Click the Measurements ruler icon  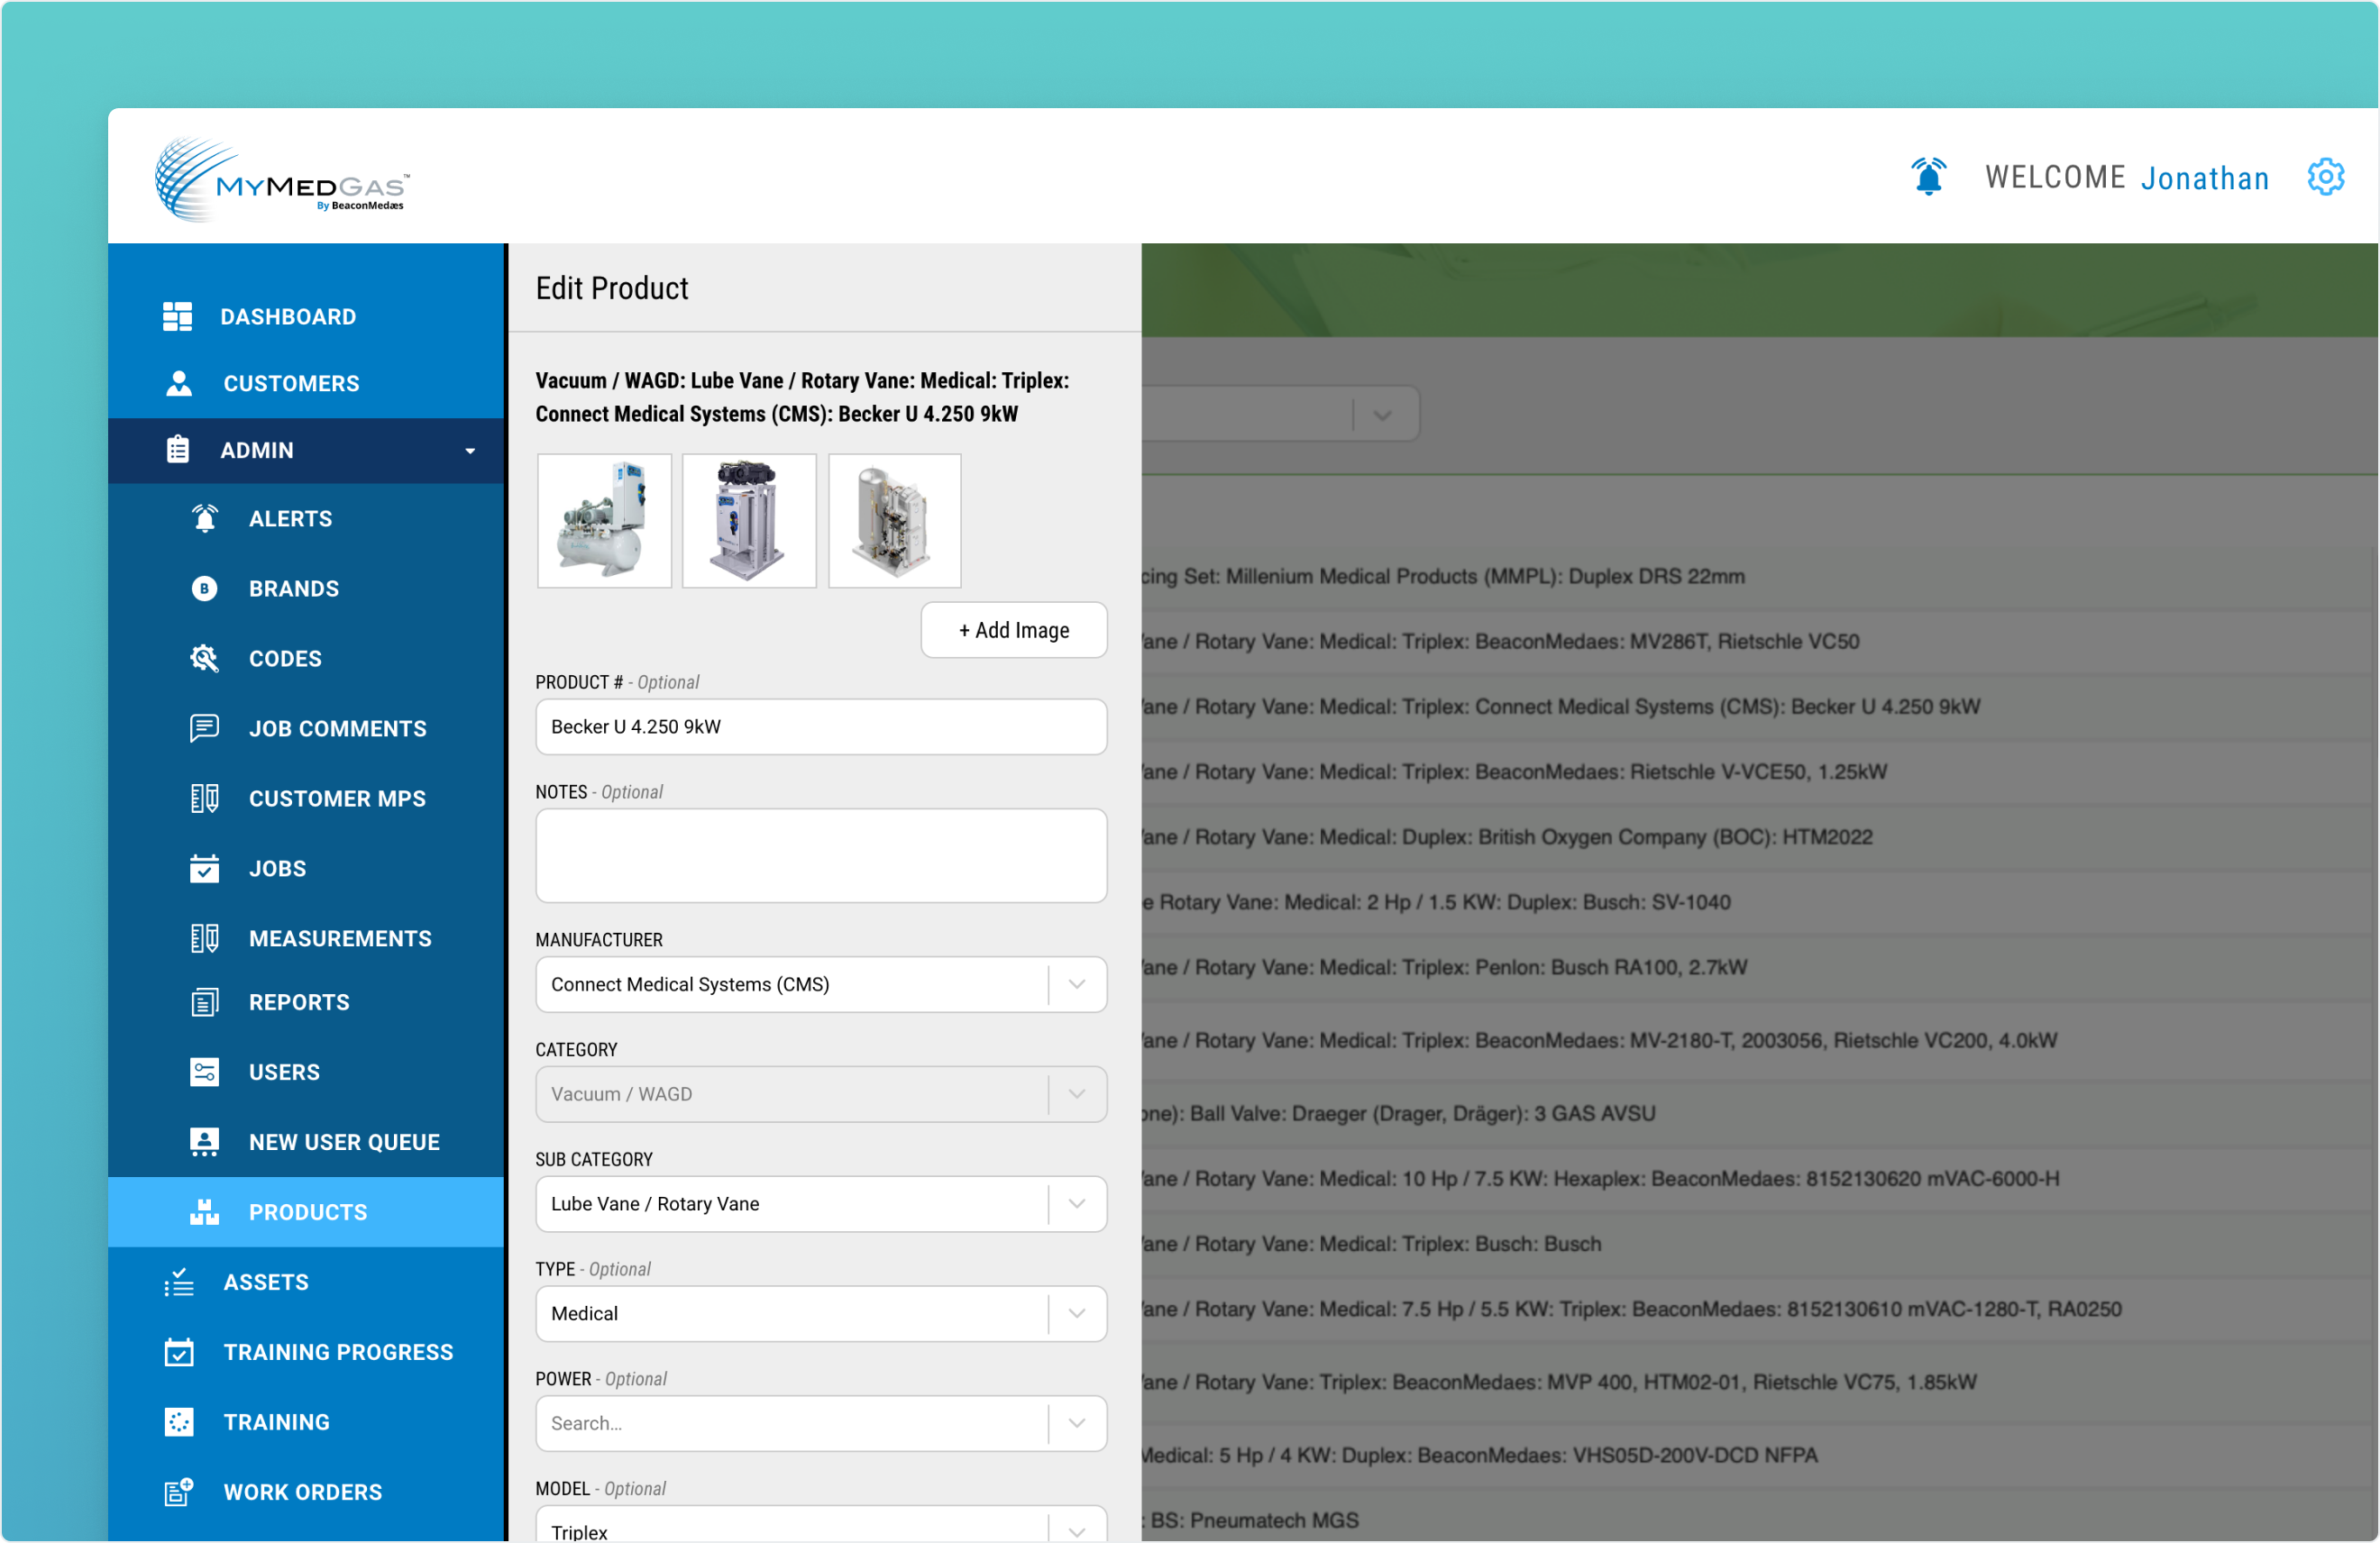pyautogui.click(x=205, y=939)
